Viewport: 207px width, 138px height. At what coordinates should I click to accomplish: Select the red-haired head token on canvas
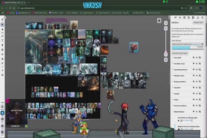pyautogui.click(x=134, y=47)
